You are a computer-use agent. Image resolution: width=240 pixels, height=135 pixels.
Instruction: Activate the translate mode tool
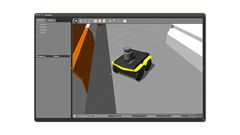[81, 21]
